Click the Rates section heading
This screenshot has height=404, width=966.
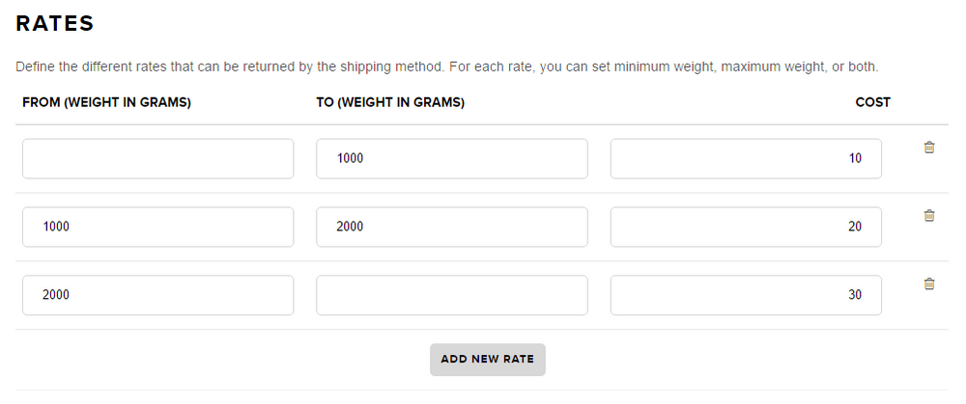point(55,24)
